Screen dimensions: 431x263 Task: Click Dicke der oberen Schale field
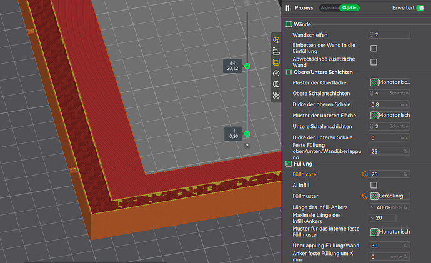(389, 104)
